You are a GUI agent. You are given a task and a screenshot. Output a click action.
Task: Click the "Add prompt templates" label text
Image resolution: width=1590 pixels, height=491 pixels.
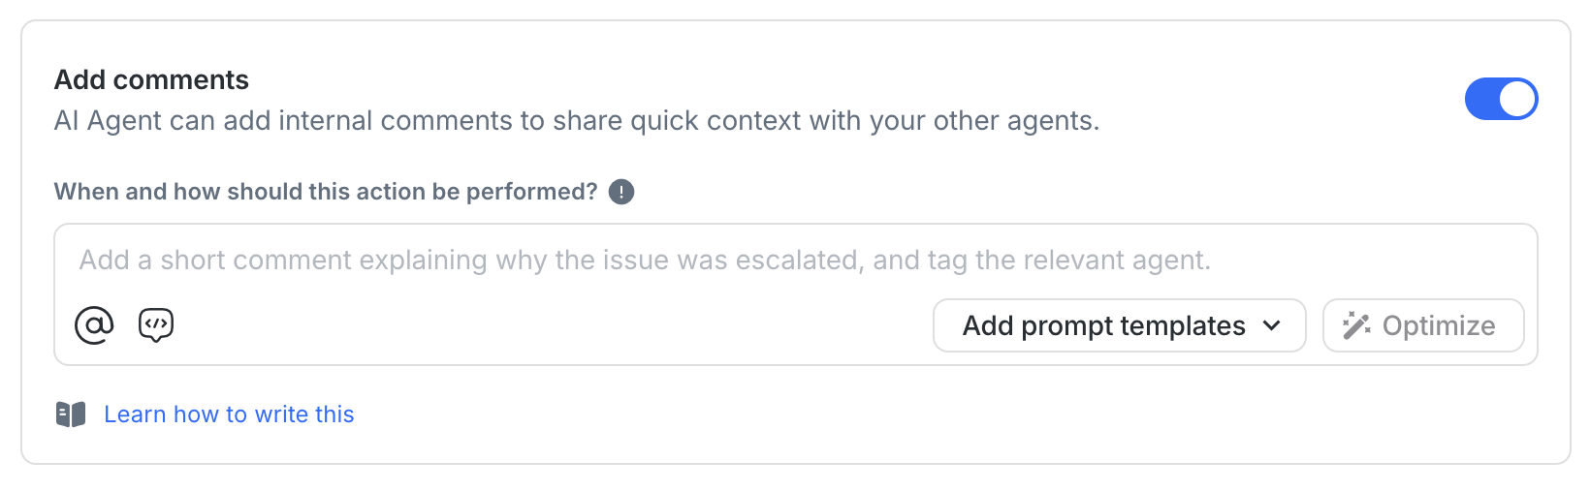tap(1103, 325)
